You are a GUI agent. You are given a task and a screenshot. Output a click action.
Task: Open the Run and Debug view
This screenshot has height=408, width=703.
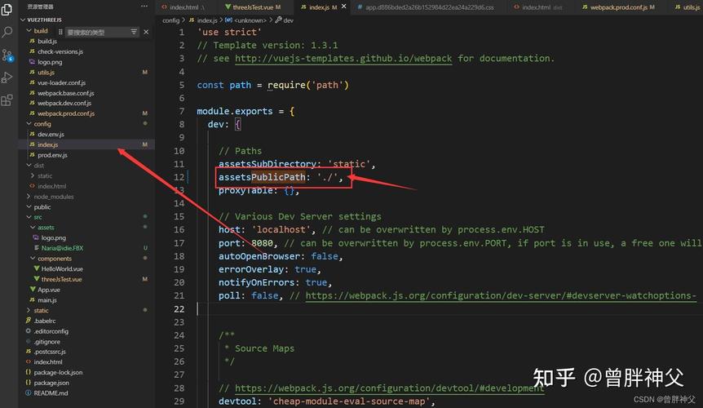[x=7, y=78]
